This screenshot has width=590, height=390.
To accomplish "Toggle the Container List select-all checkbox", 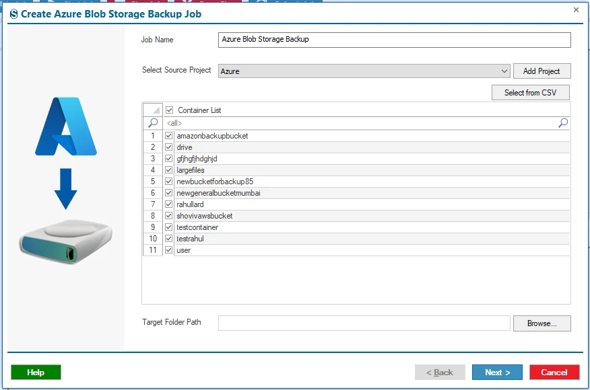I will [169, 110].
